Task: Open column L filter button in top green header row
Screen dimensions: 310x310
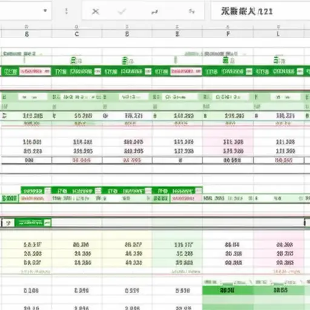Action: [300, 71]
